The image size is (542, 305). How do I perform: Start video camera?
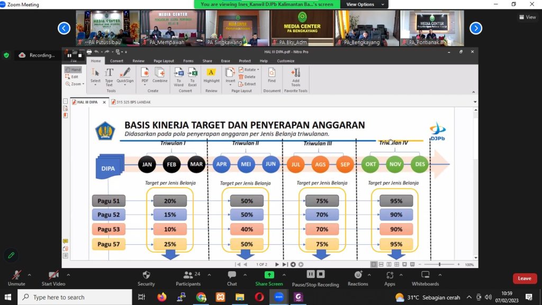click(x=53, y=275)
